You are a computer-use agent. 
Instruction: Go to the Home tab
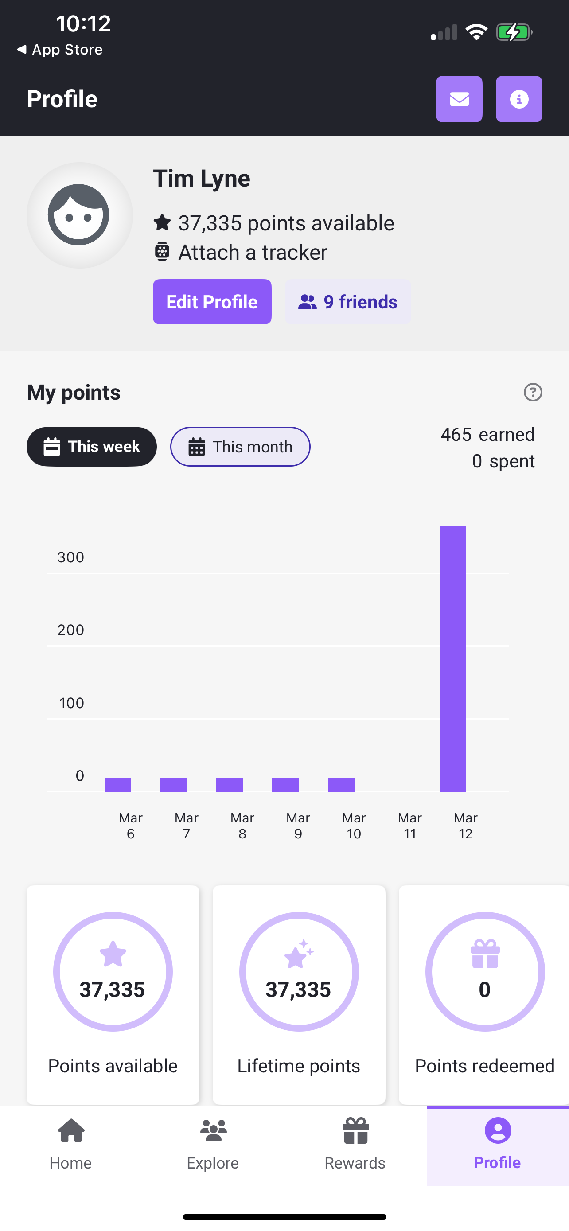[71, 1145]
